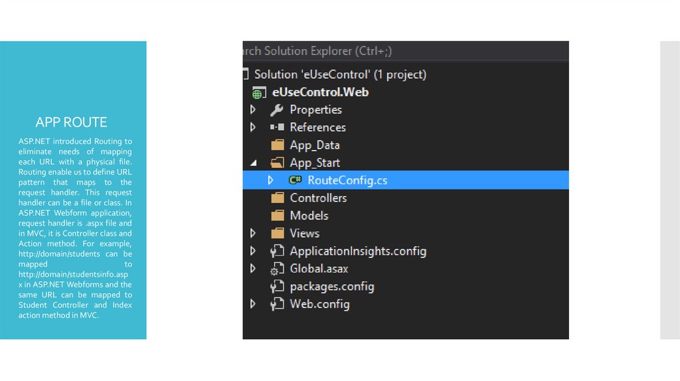
Task: Expand the Properties node arrow
Action: [252, 110]
